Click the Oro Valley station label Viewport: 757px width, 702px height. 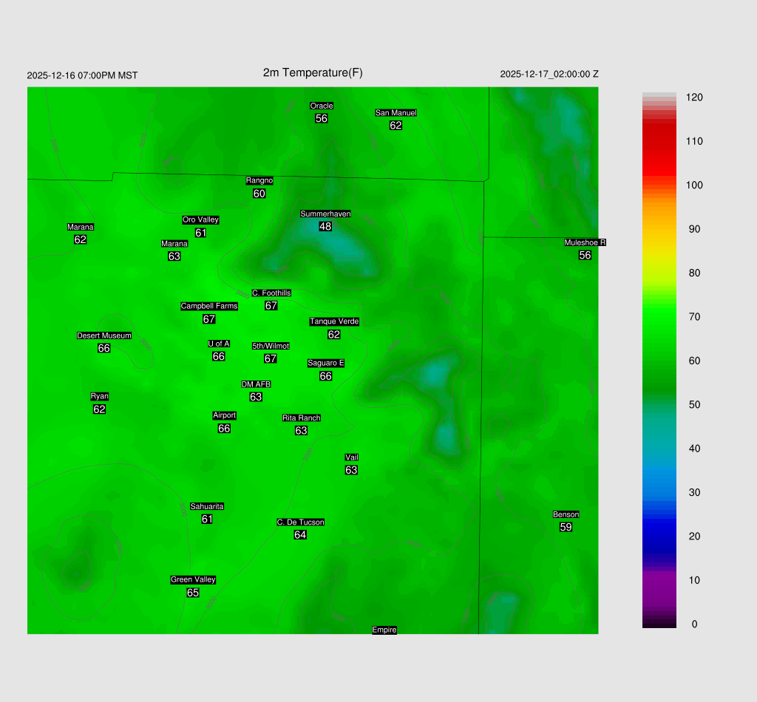(x=200, y=220)
